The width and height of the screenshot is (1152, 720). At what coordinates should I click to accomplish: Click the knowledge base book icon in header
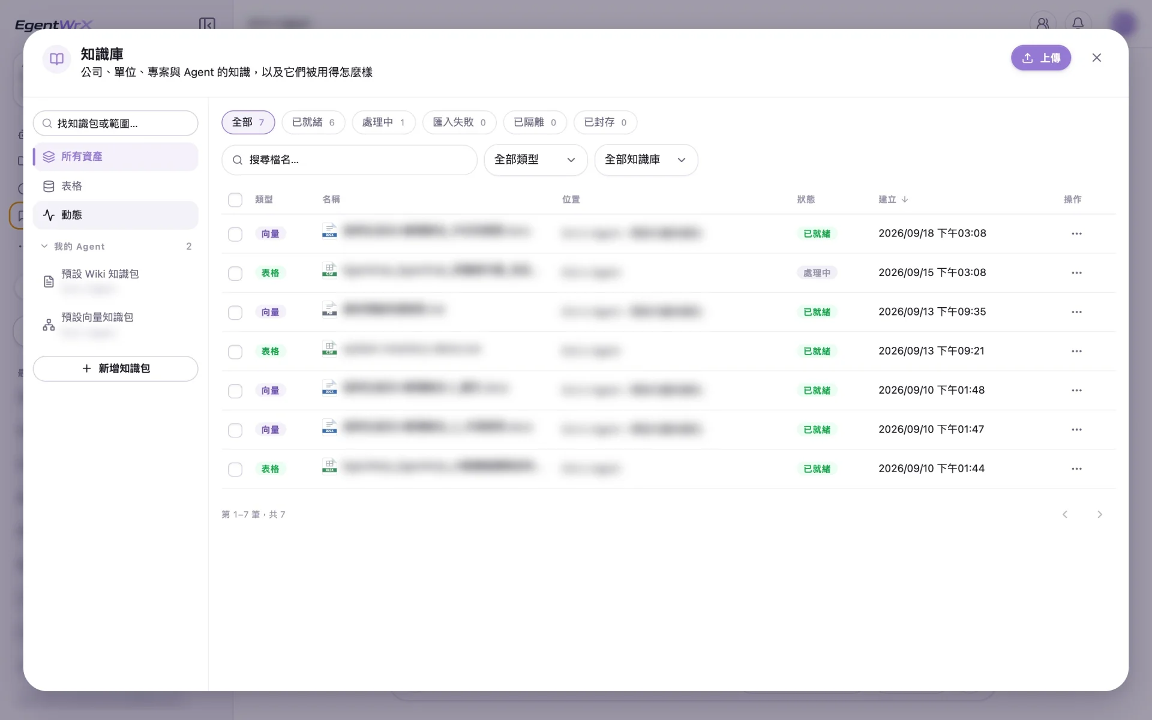tap(57, 59)
